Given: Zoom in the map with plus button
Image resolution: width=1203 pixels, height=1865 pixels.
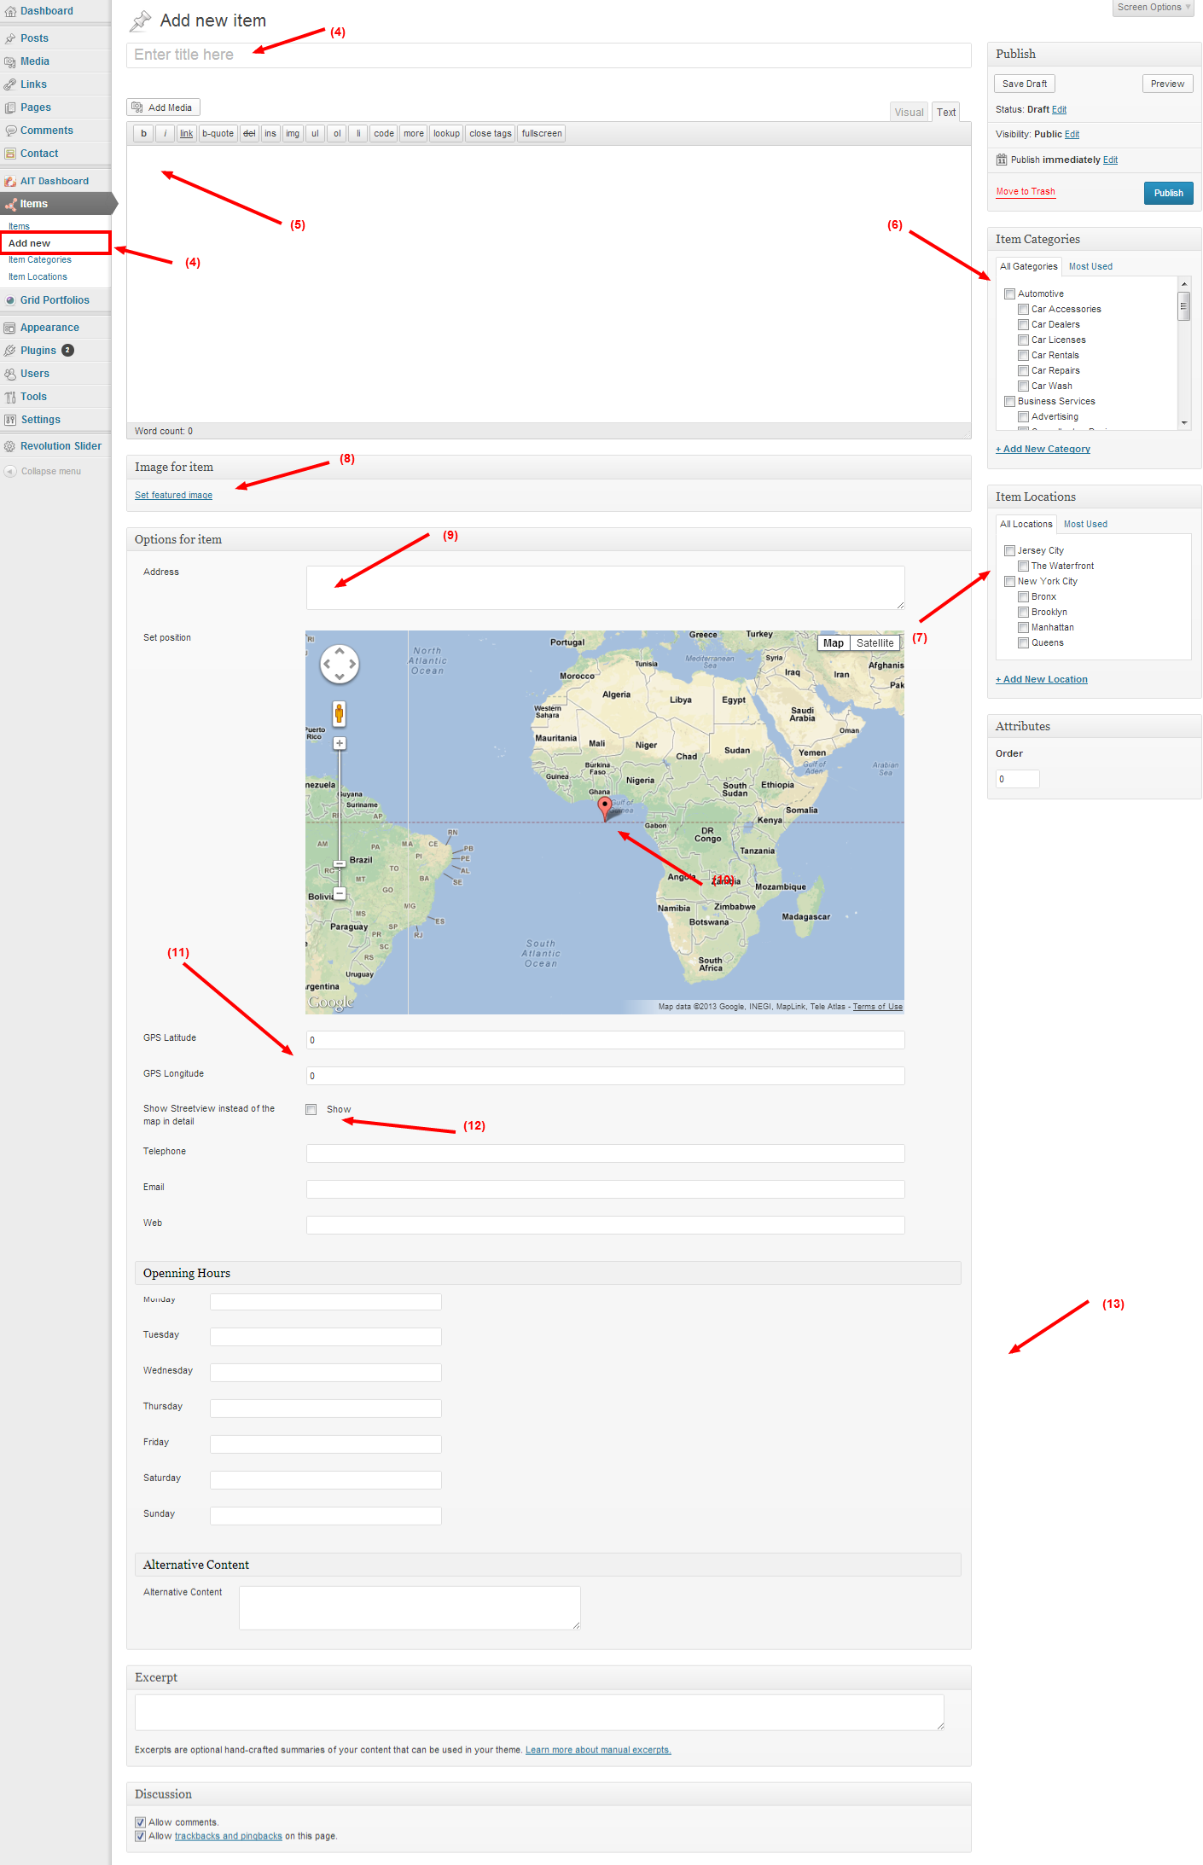Looking at the screenshot, I should click(340, 743).
